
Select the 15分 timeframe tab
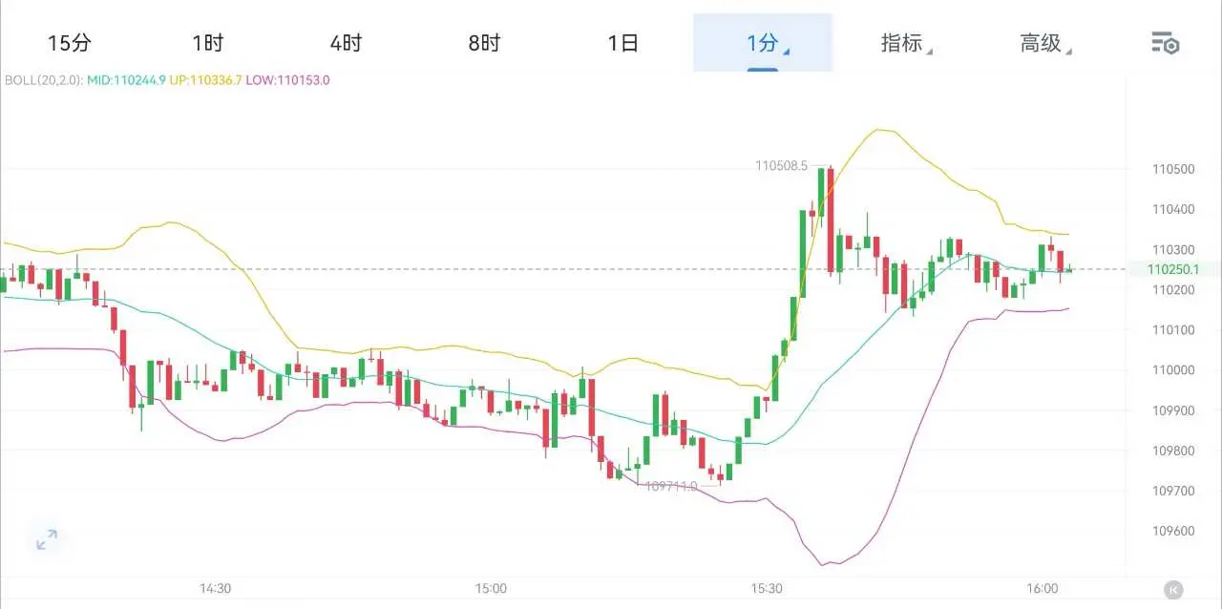[69, 43]
